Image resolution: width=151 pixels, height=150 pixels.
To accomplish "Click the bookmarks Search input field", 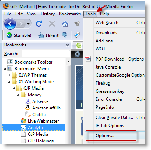I will tap(46, 54).
